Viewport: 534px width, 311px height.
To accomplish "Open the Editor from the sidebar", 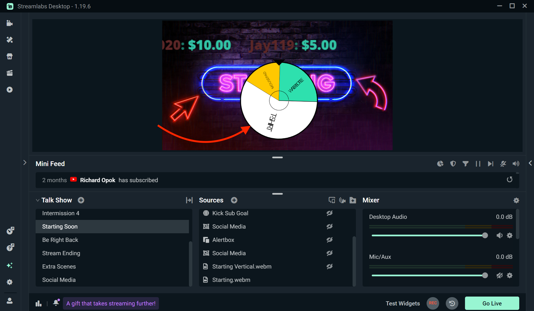I will pyautogui.click(x=10, y=23).
